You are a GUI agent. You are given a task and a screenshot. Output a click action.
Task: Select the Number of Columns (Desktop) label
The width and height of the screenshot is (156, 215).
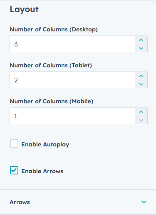click(x=54, y=29)
